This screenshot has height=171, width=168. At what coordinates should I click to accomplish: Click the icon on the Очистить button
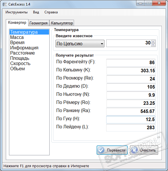(x=134, y=150)
